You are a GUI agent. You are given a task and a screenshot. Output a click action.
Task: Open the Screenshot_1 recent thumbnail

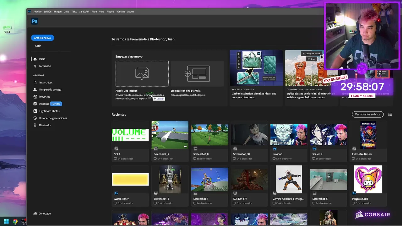pos(209,180)
